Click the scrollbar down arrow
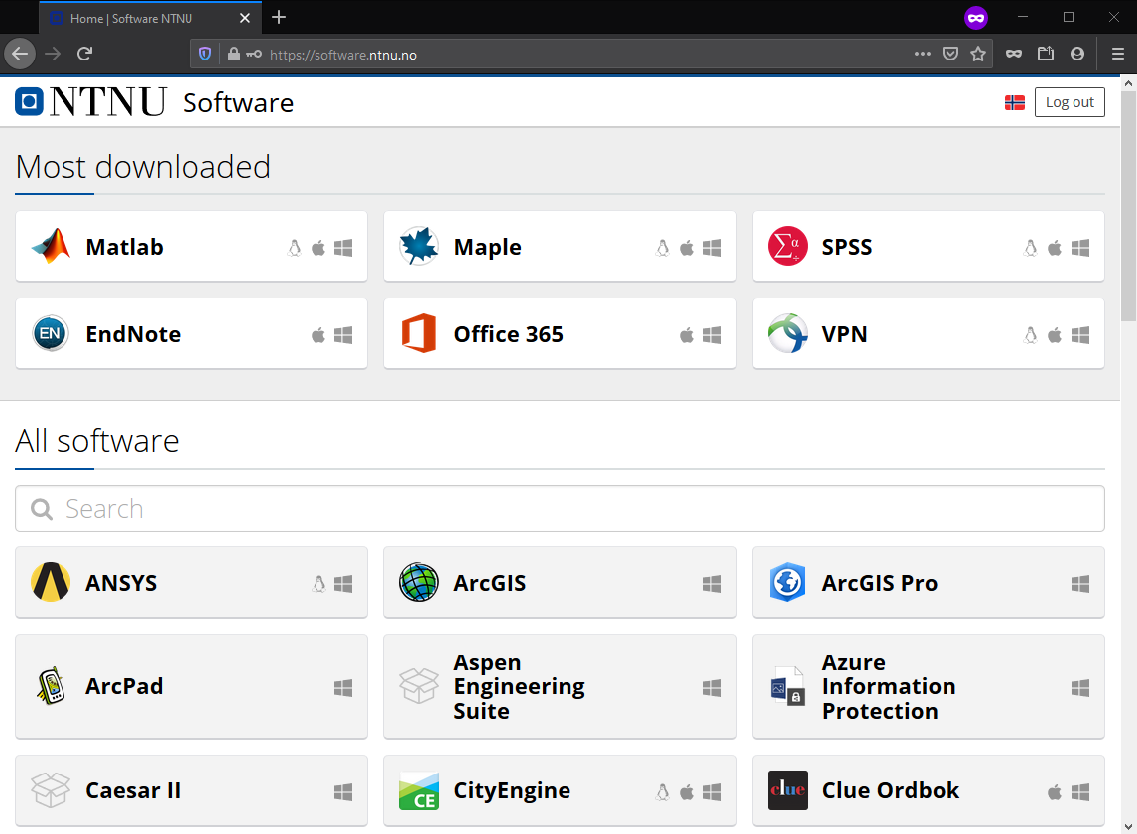The width and height of the screenshot is (1137, 834). [1128, 827]
